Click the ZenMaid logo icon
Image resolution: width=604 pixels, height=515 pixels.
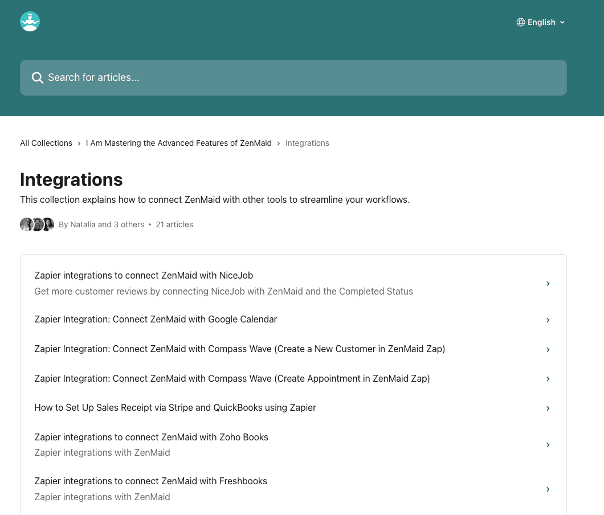pos(30,22)
